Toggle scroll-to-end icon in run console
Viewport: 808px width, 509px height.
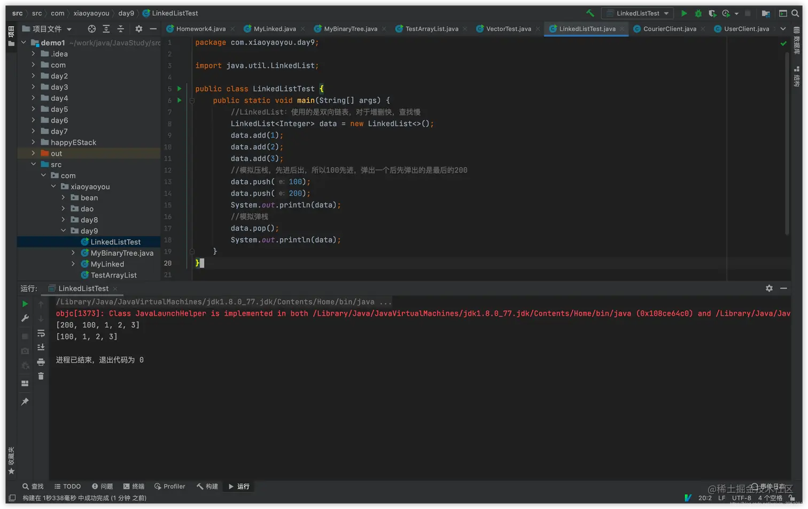41,347
